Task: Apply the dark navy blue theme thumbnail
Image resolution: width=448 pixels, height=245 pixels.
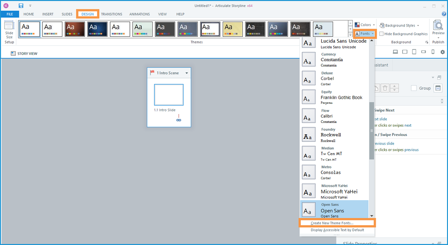Action: pyautogui.click(x=97, y=29)
